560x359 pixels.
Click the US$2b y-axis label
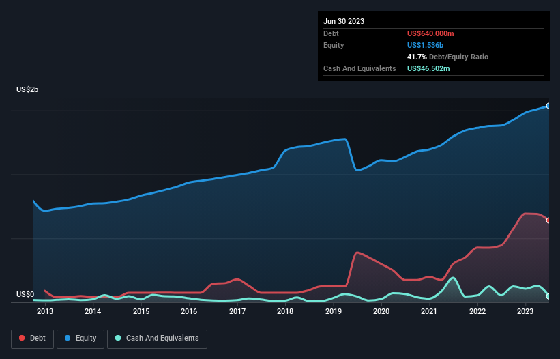(x=27, y=90)
